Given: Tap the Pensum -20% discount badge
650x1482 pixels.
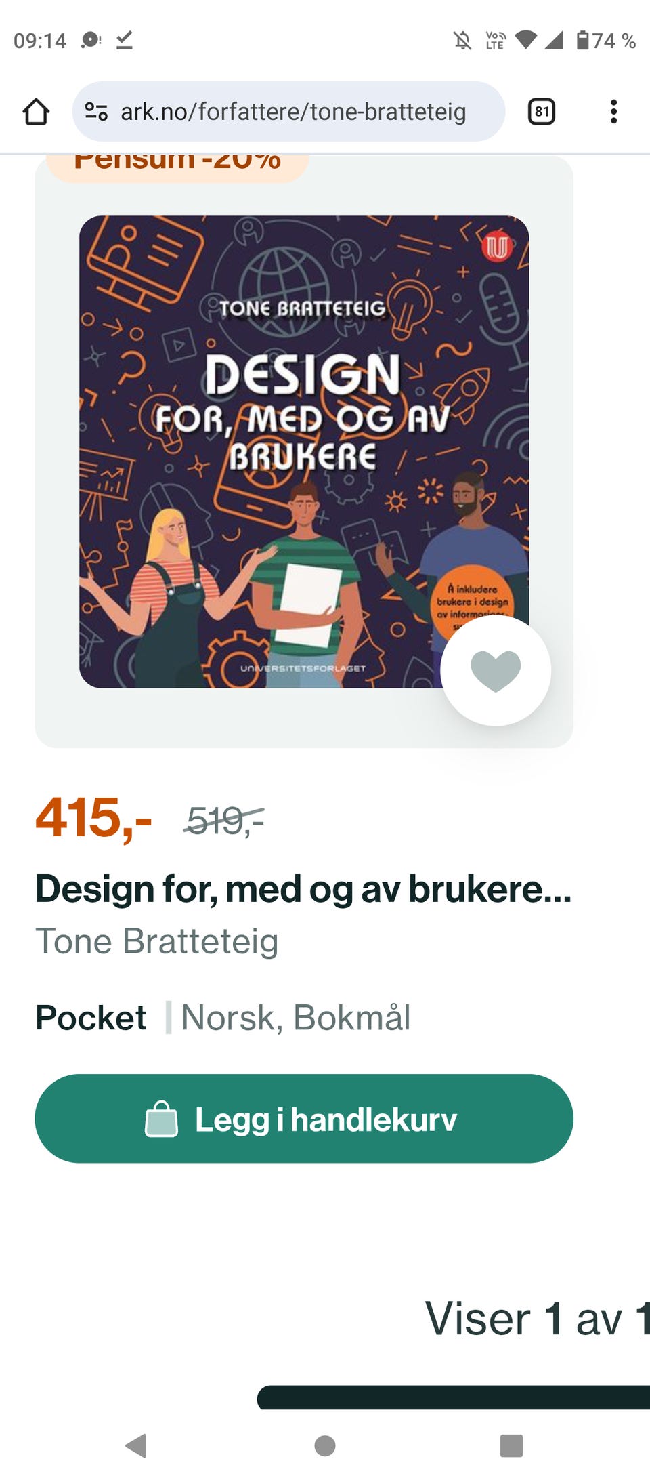Looking at the screenshot, I should click(x=177, y=165).
